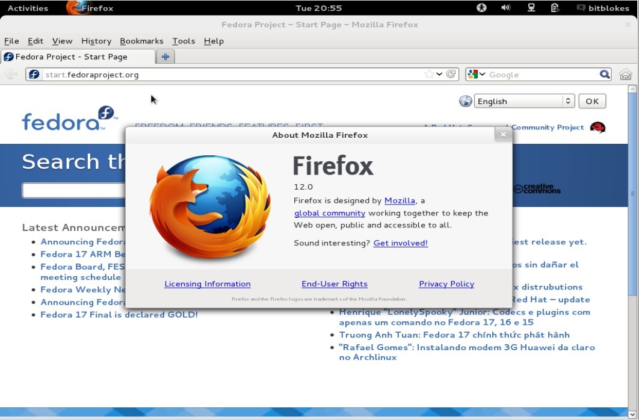Open the accessibility menu icon
Viewport: 639px width, 420px height.
coord(482,8)
